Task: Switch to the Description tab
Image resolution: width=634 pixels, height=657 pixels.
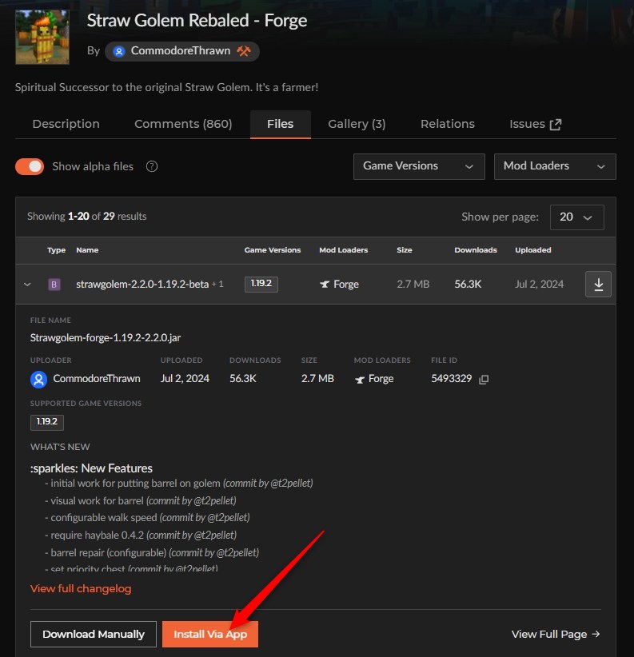Action: click(x=66, y=124)
